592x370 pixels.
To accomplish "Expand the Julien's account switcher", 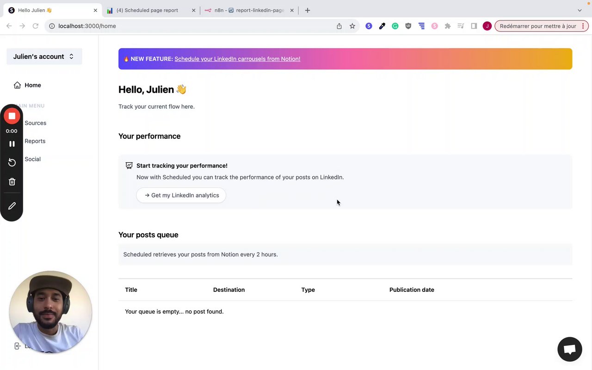I will click(44, 56).
